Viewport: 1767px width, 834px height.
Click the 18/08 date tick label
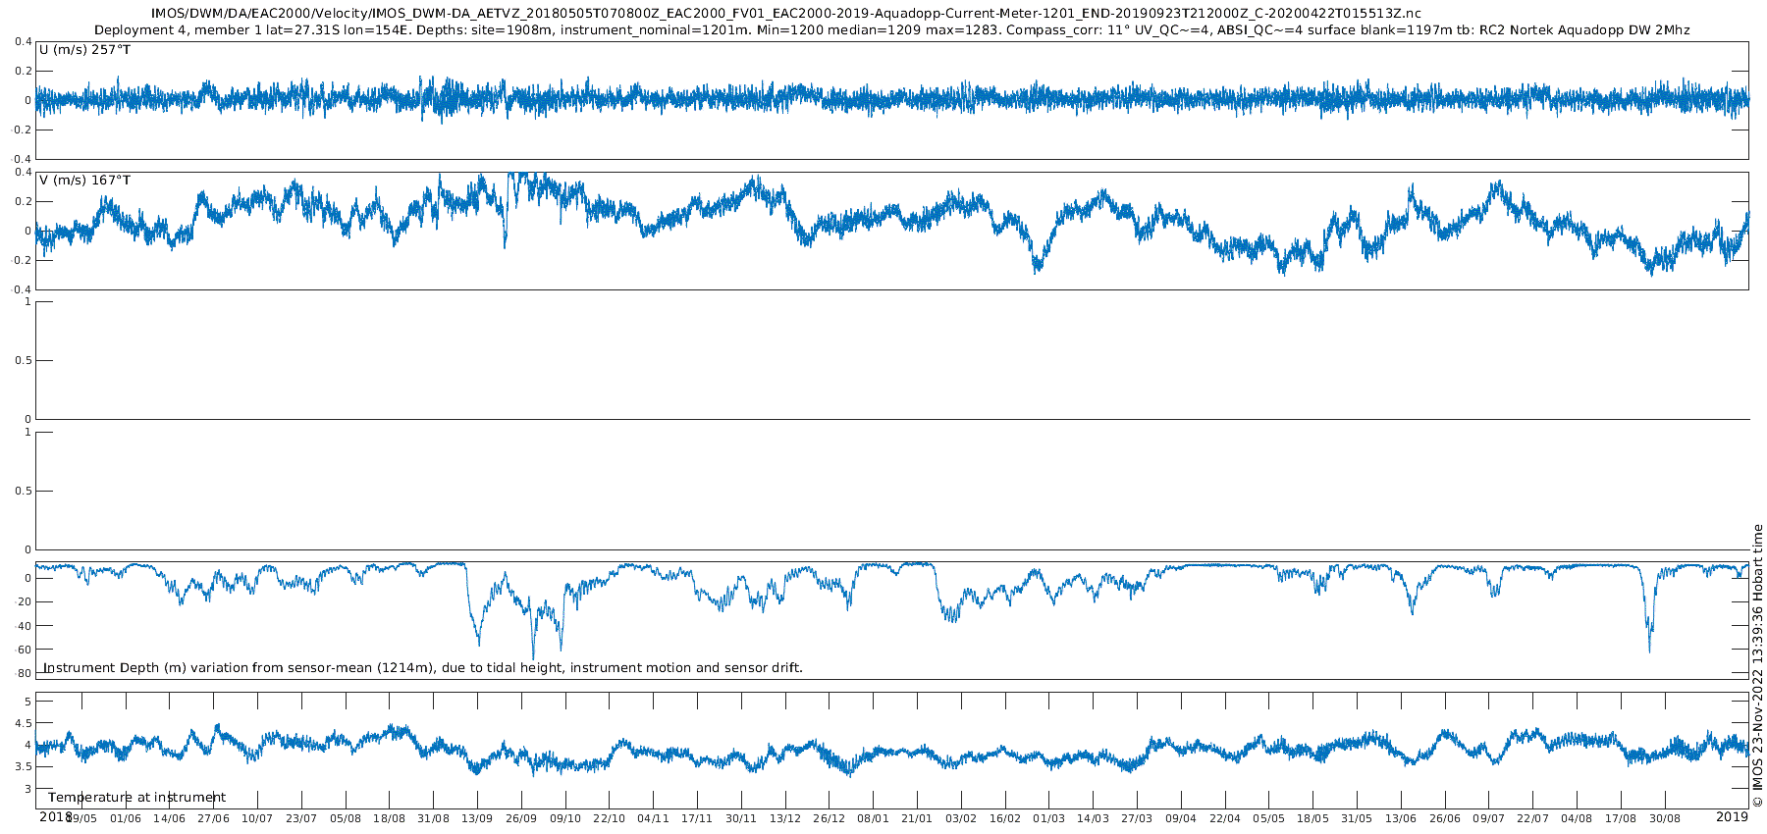[x=390, y=818]
